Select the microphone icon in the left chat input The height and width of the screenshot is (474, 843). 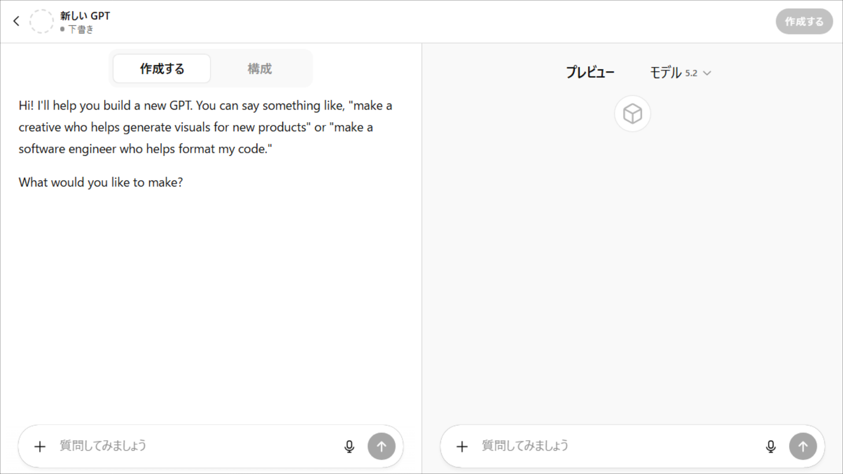click(x=349, y=446)
